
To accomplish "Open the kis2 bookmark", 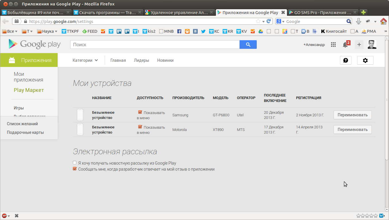I will pyautogui.click(x=149, y=31).
